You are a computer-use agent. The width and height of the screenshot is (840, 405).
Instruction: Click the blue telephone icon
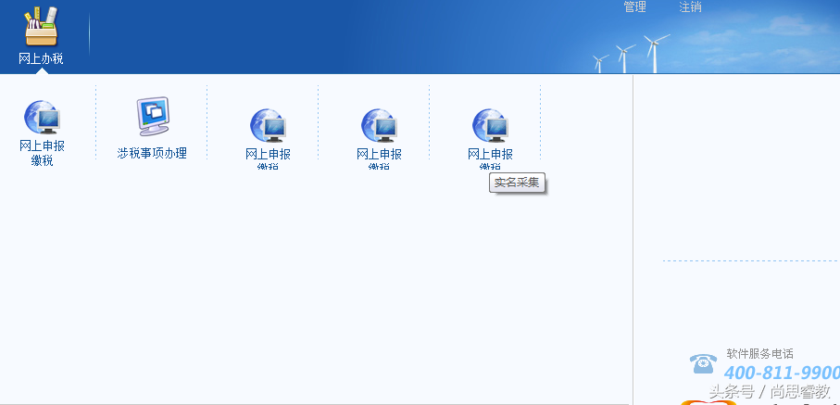click(x=704, y=363)
